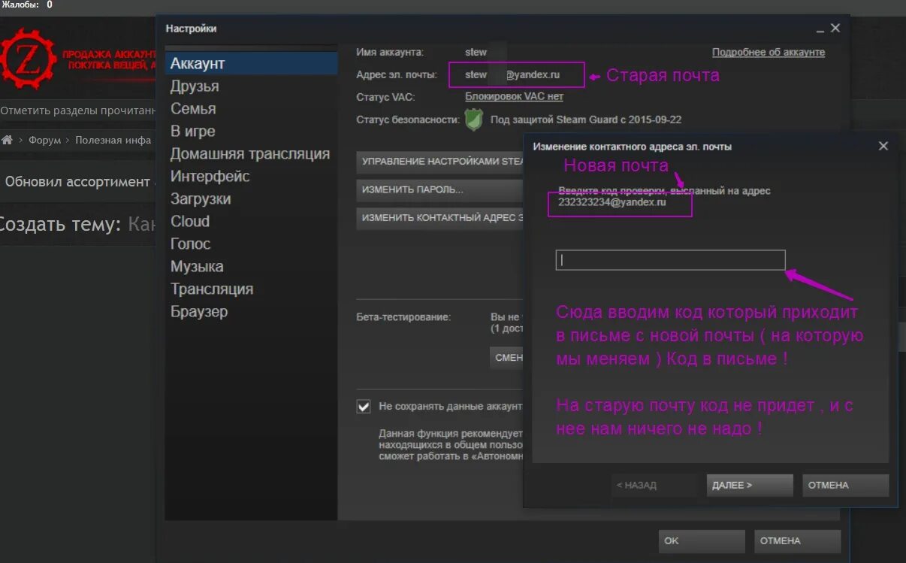Click the Статус VAC label
The height and width of the screenshot is (563, 906).
click(x=385, y=97)
